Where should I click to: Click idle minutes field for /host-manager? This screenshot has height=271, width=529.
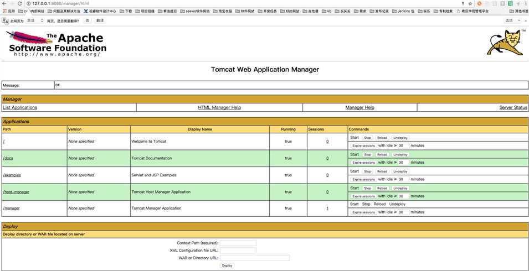403,196
